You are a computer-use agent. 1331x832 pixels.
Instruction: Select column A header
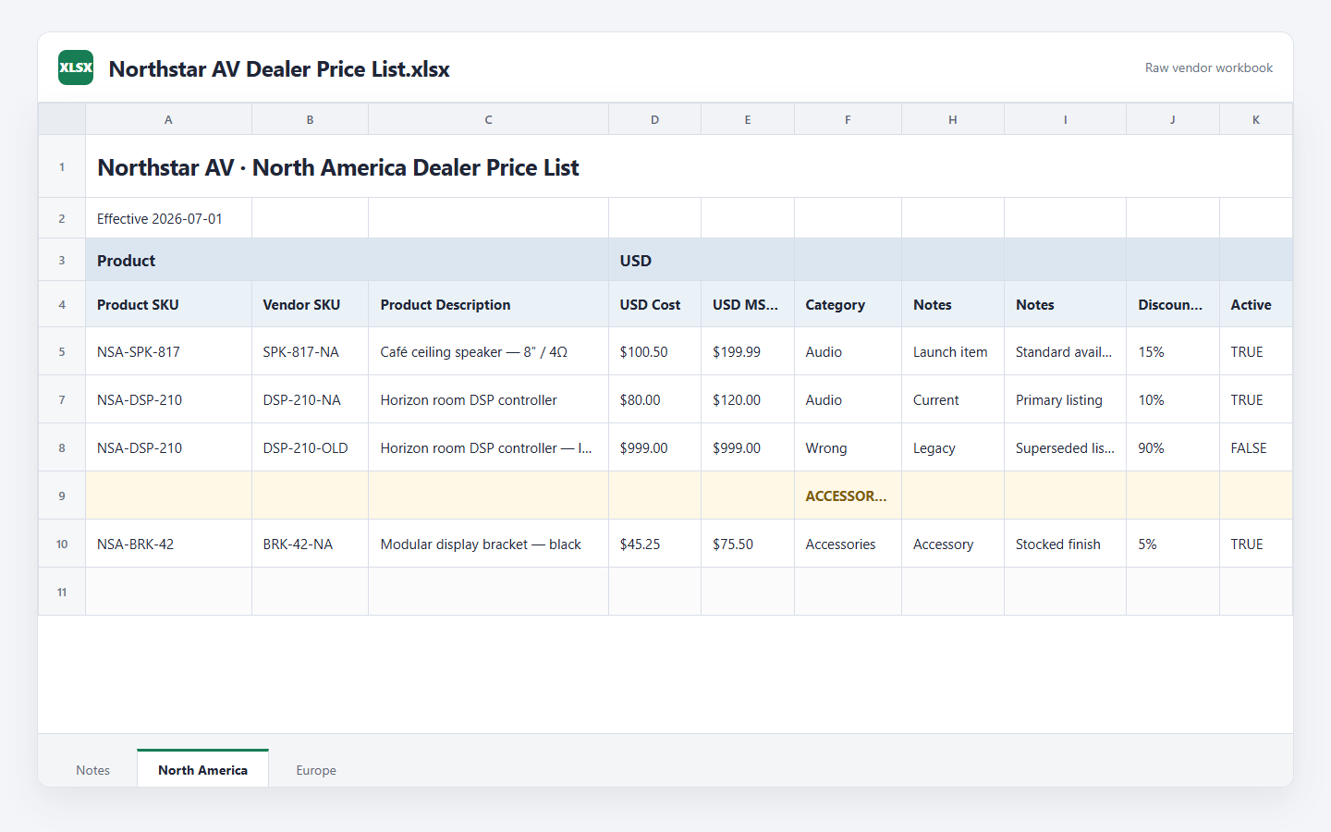coord(168,119)
